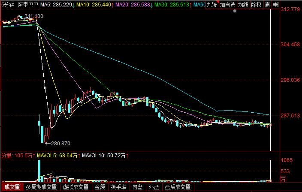Click the 287.613 price axis label

(290, 115)
